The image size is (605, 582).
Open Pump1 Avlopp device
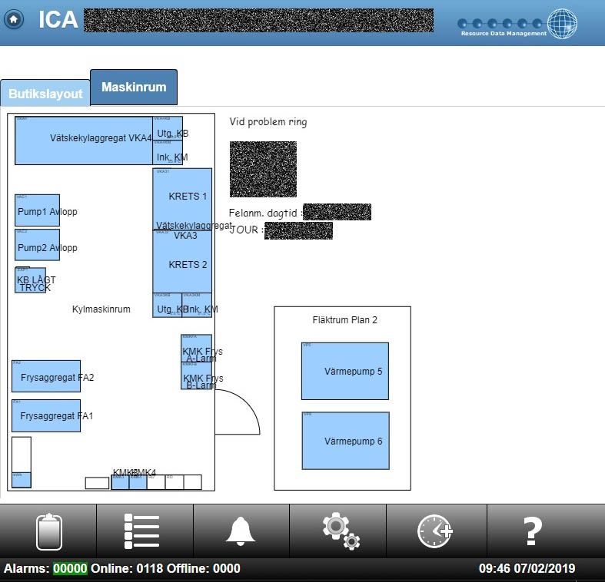coord(37,210)
